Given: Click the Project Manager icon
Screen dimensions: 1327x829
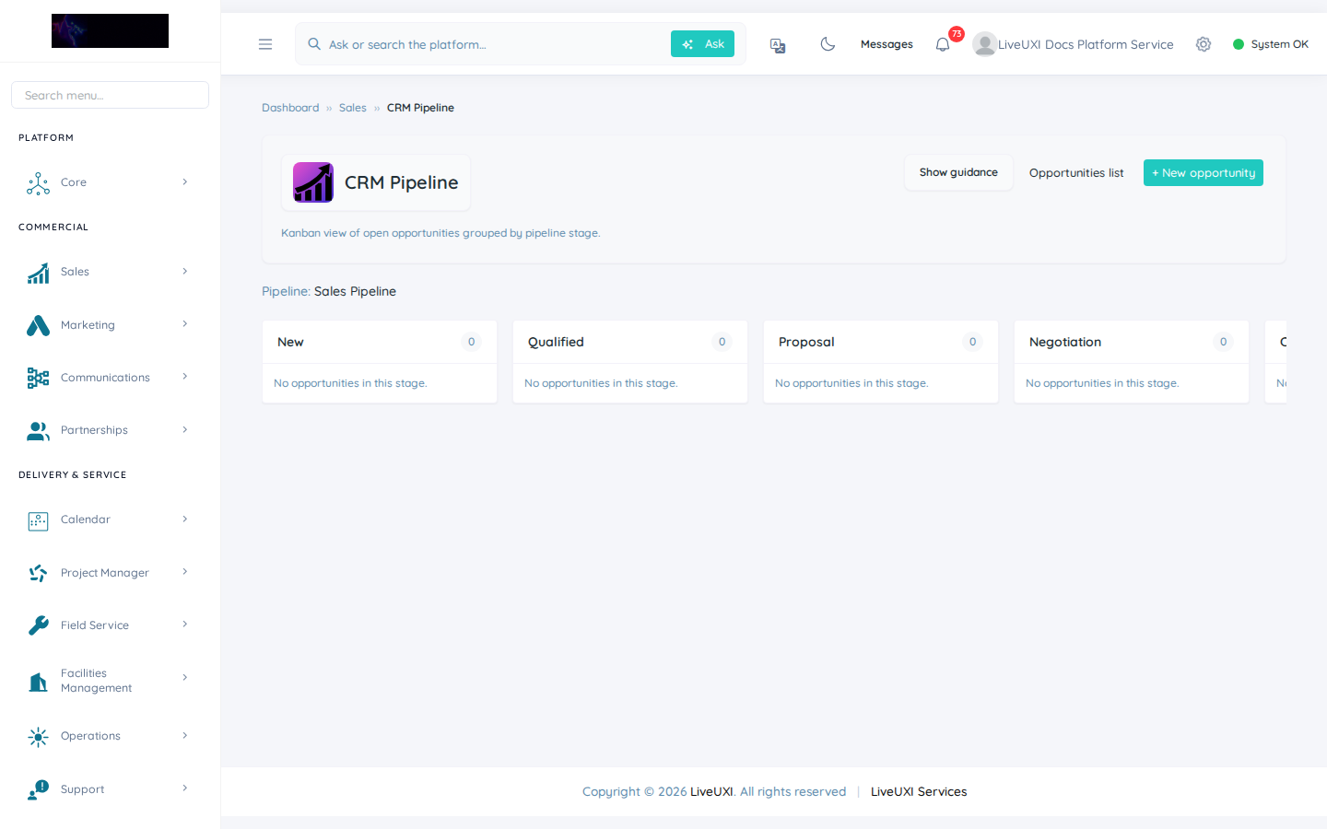Looking at the screenshot, I should point(38,573).
